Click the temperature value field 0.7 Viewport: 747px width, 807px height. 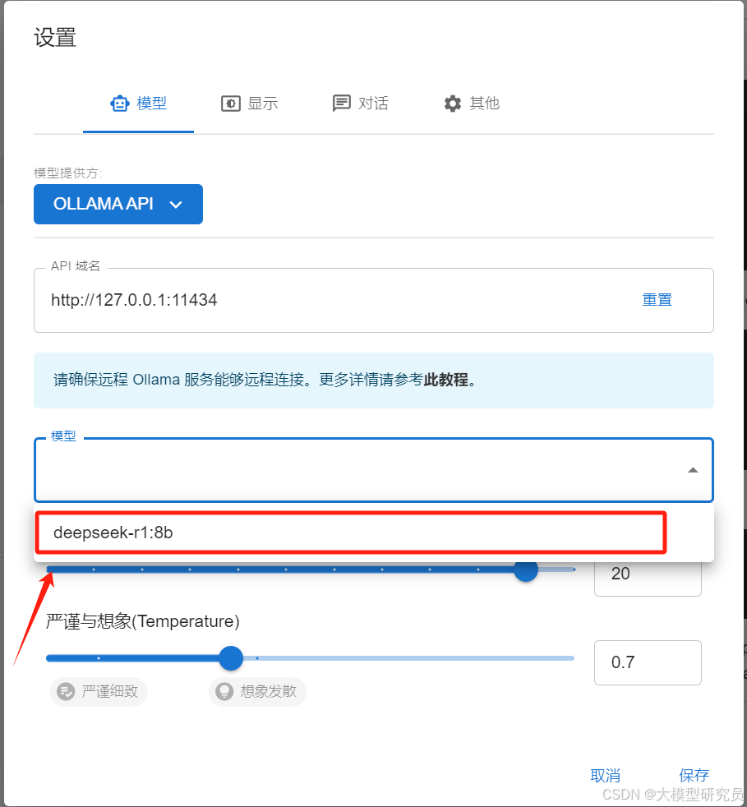point(648,662)
